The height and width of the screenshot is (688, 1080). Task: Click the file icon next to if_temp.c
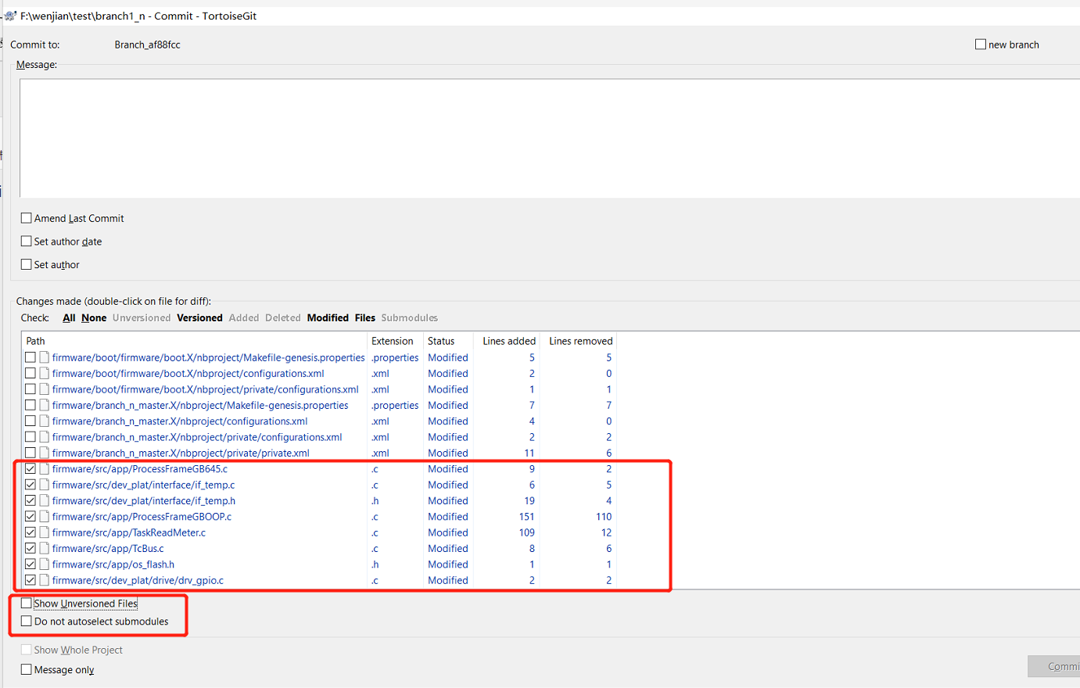click(43, 484)
